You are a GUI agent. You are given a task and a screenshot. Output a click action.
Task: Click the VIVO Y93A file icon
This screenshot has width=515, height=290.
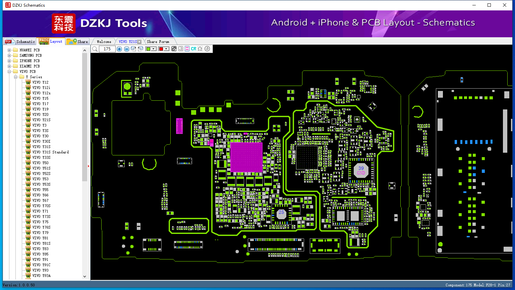point(28,276)
